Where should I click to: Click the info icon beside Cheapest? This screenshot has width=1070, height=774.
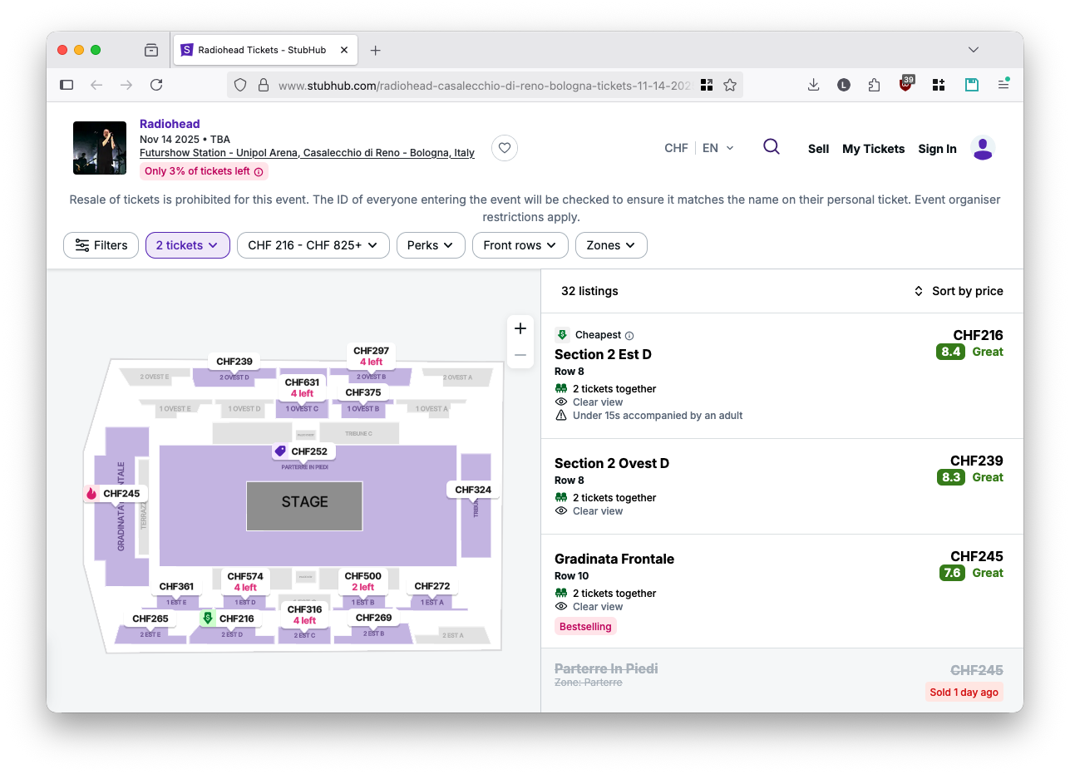coord(629,335)
